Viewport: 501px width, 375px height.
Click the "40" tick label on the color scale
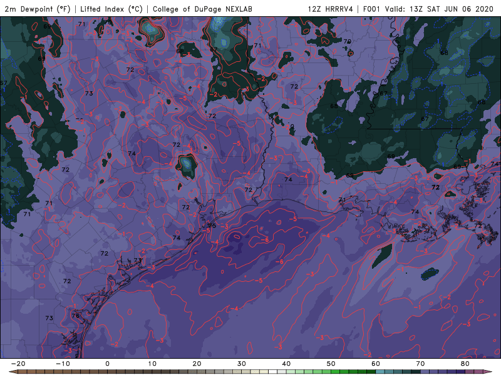point(286,364)
